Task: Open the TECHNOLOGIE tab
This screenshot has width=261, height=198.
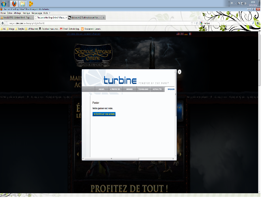Action: click(143, 89)
